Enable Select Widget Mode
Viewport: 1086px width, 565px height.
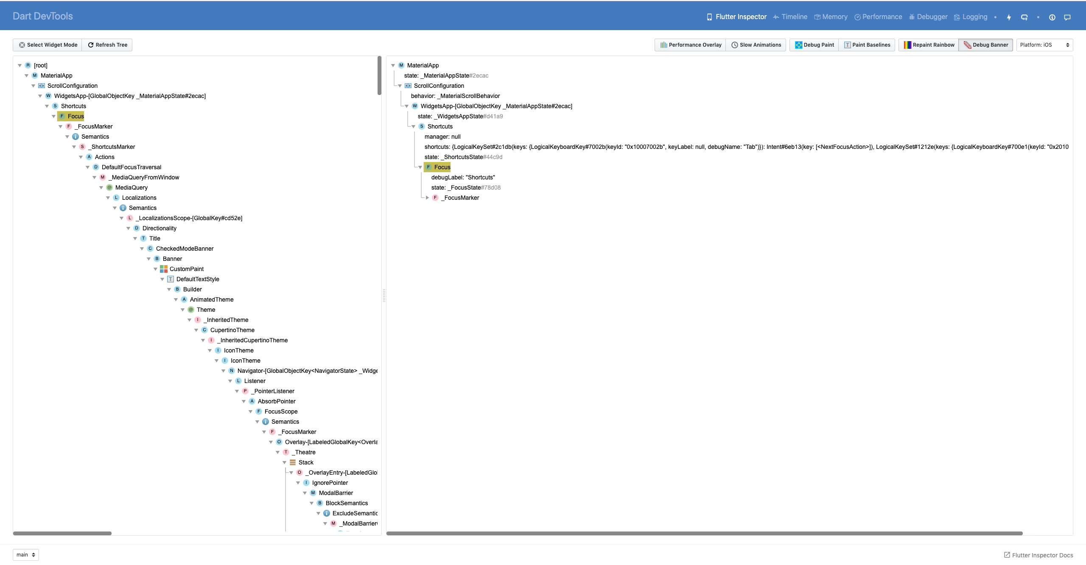coord(47,45)
